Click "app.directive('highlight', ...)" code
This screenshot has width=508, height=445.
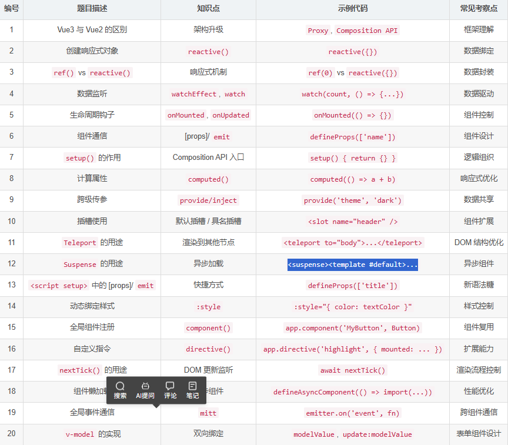[353, 349]
